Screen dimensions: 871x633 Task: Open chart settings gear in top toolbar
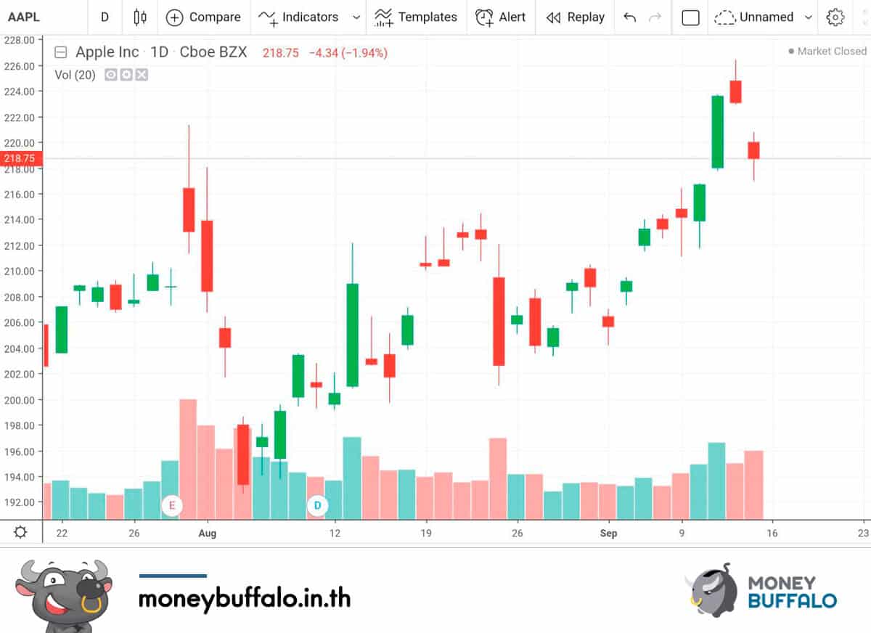(x=835, y=17)
